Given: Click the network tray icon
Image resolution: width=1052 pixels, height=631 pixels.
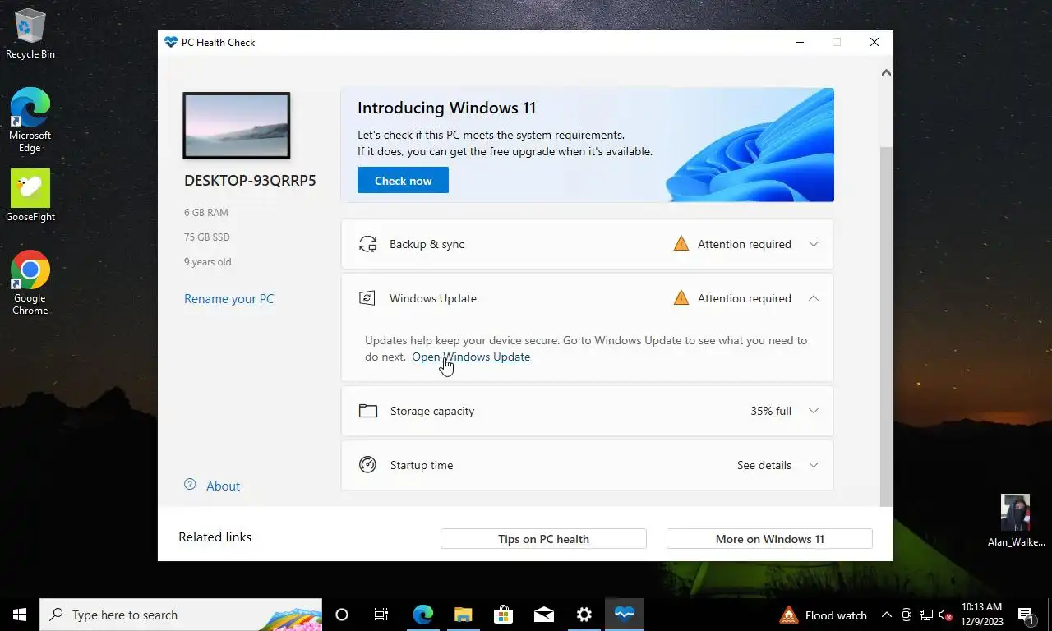Looking at the screenshot, I should (926, 615).
